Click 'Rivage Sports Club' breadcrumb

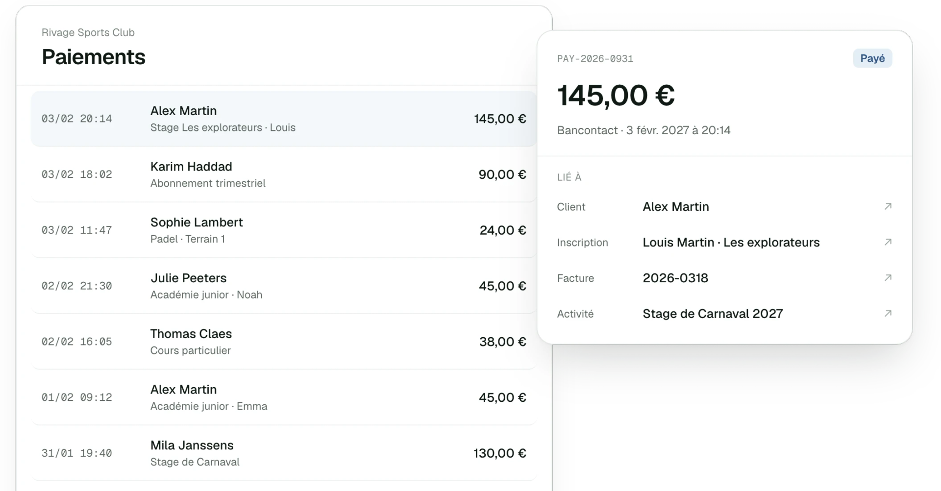[88, 32]
